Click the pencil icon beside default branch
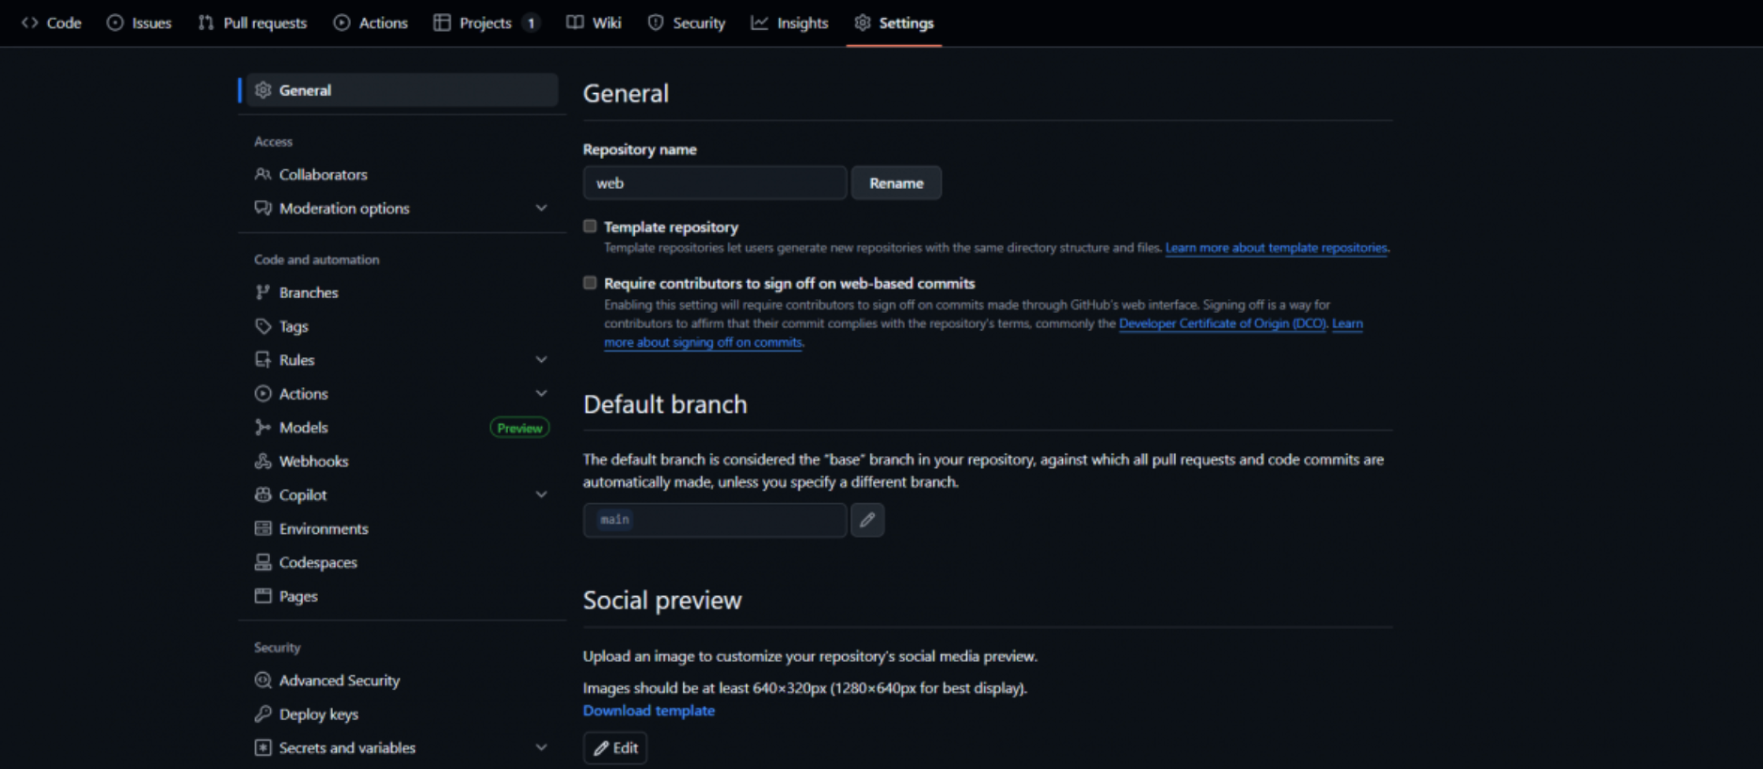 (866, 520)
